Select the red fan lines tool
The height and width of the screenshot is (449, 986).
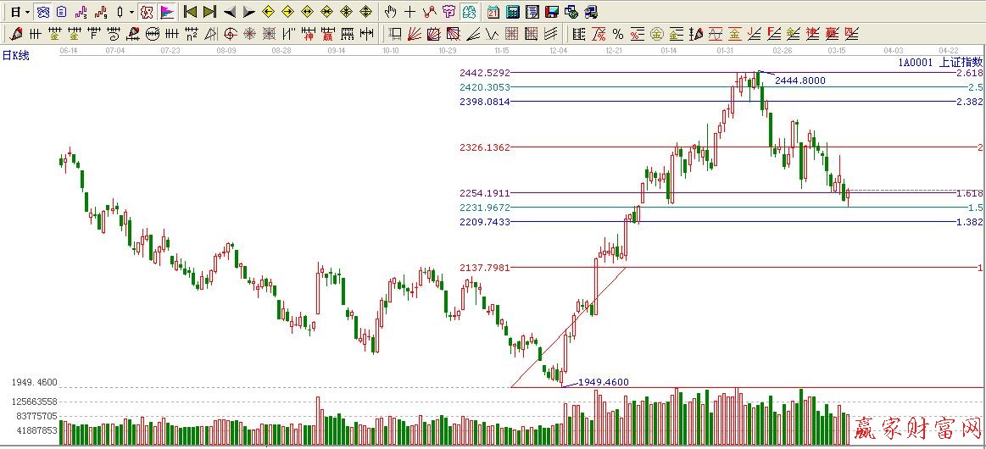point(415,33)
